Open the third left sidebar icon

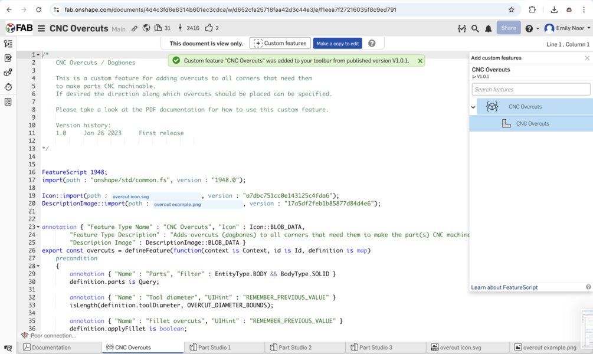[8, 72]
